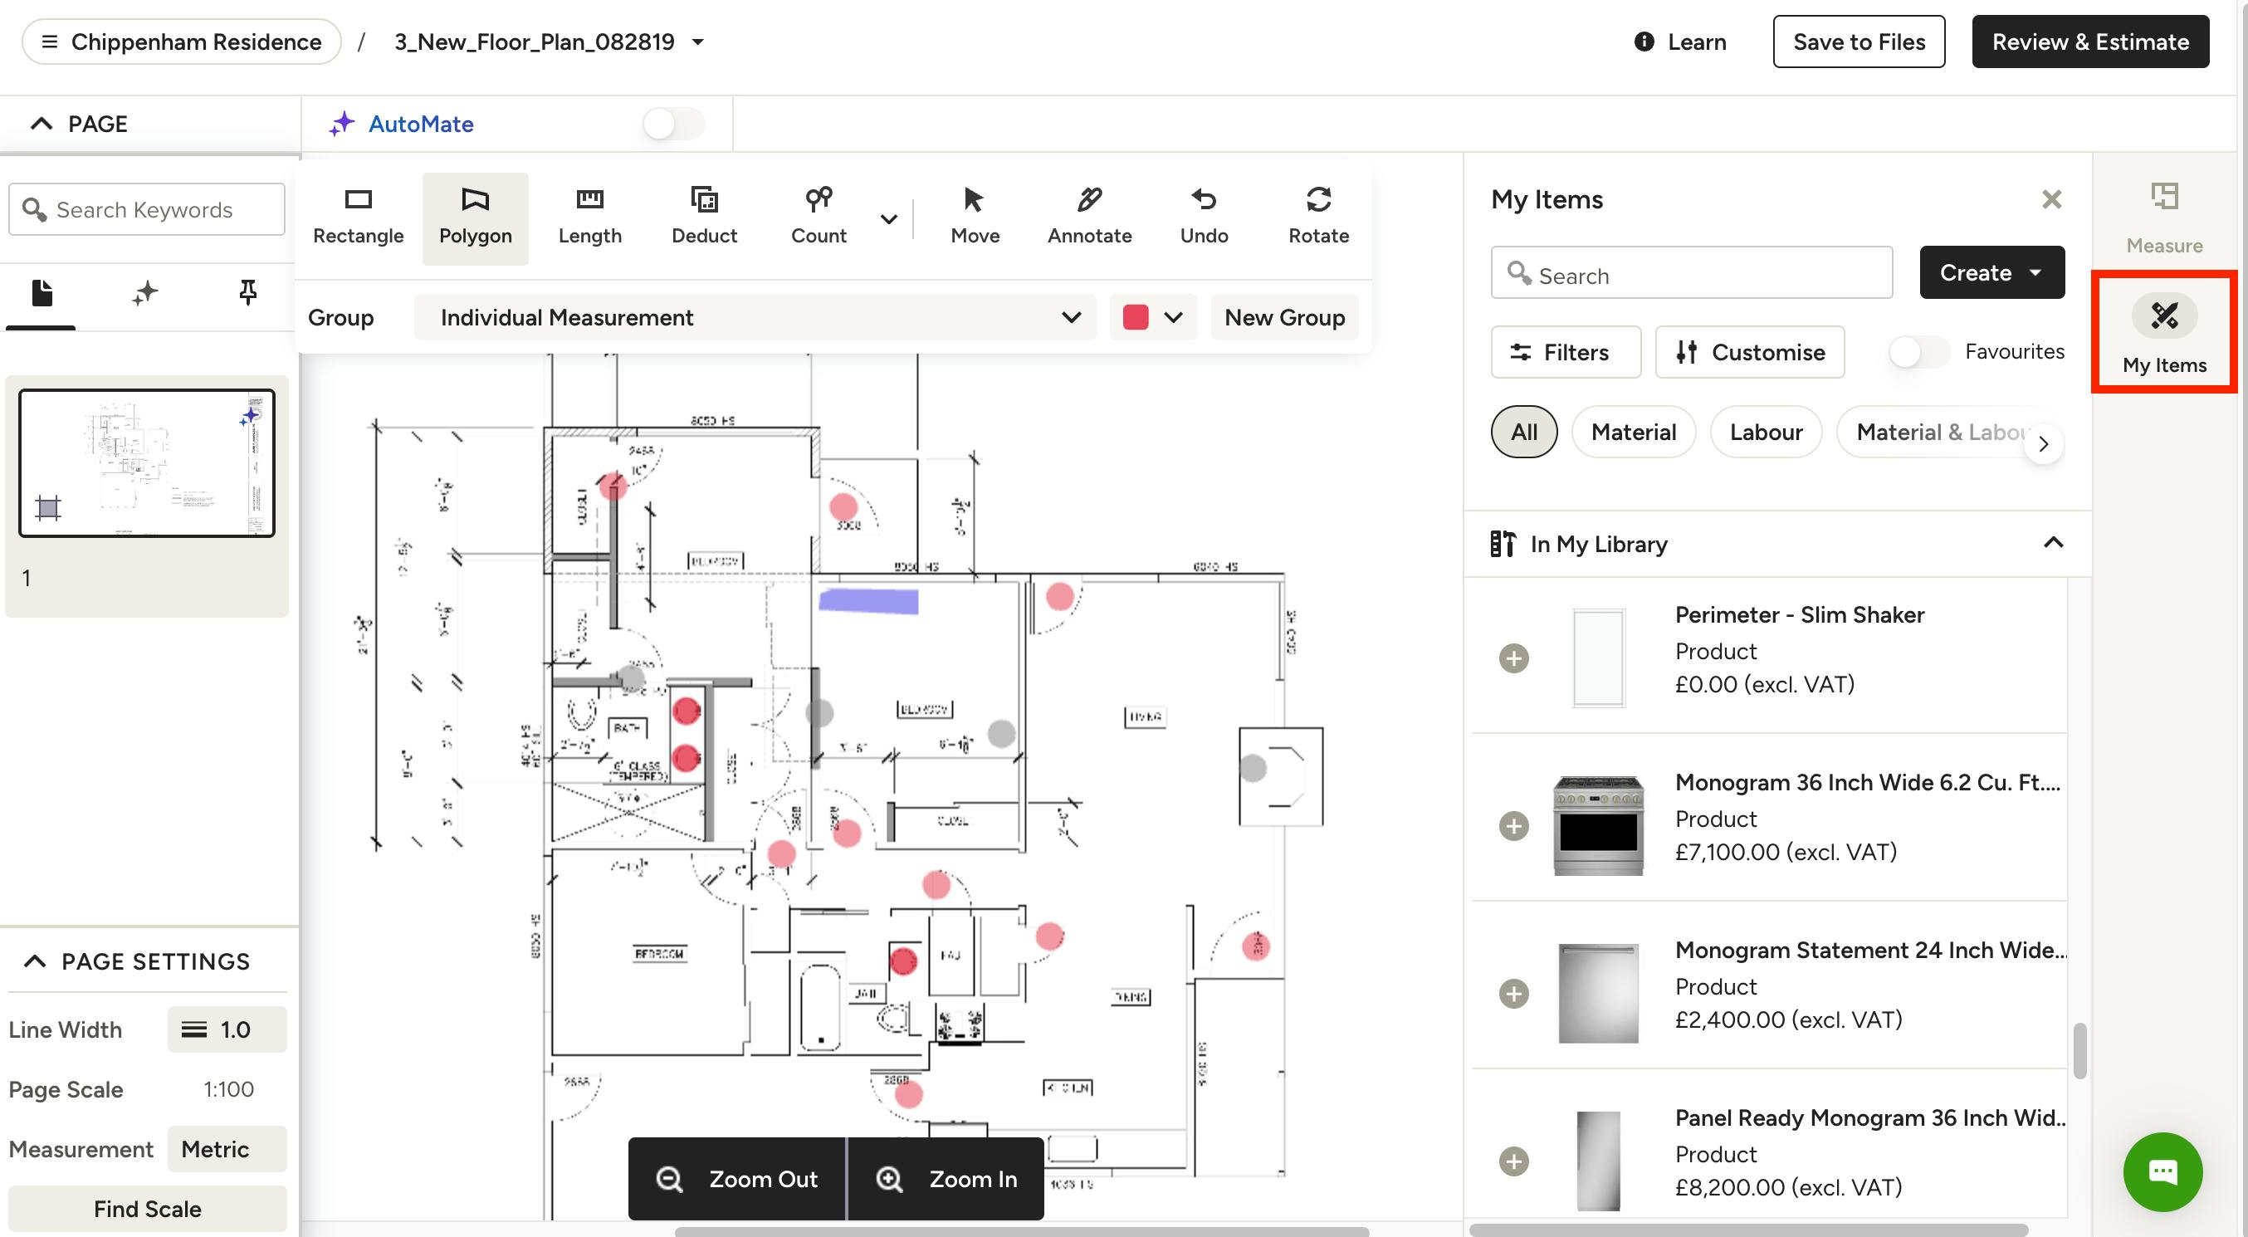Add Monogram 36 Inch Wide range item
The height and width of the screenshot is (1237, 2248).
pos(1514,826)
